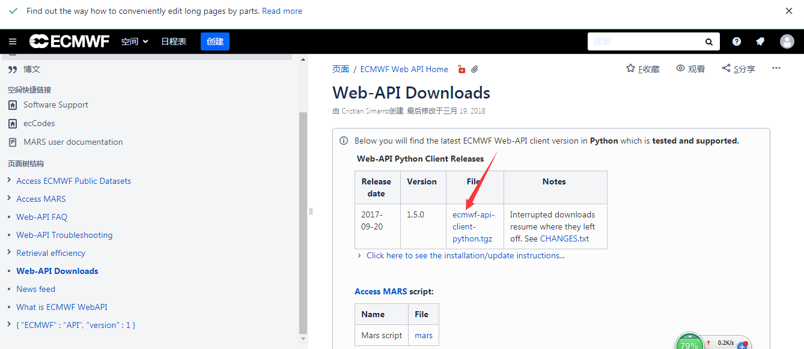Open Web-API Troubleshooting page
The image size is (804, 349).
64,235
